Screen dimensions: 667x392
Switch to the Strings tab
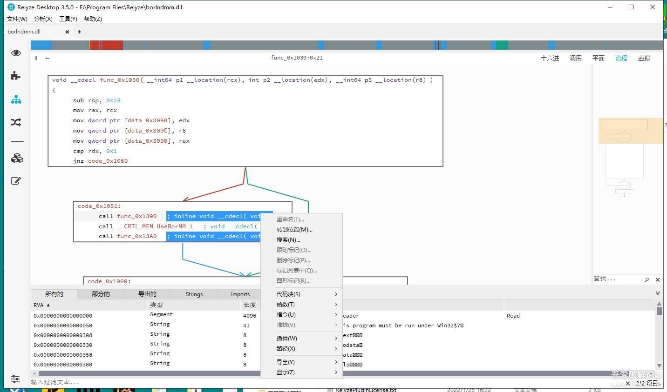click(194, 294)
